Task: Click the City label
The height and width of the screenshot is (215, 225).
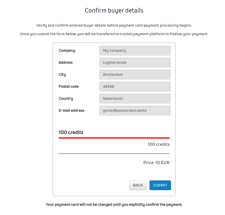Action: pos(62,75)
